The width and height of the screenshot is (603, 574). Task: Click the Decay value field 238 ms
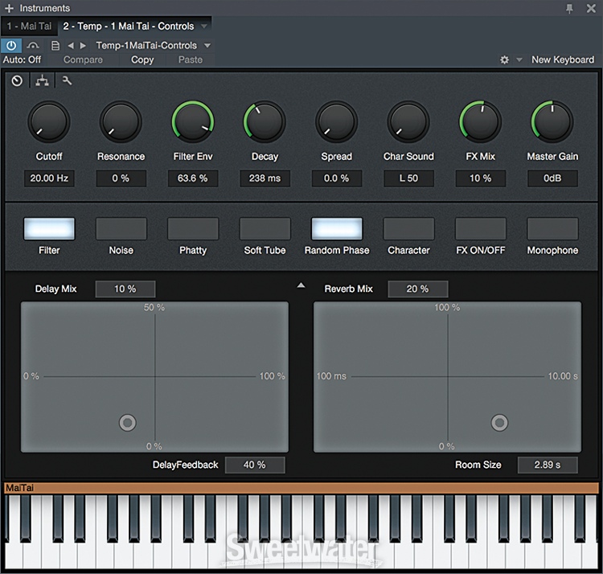(265, 178)
